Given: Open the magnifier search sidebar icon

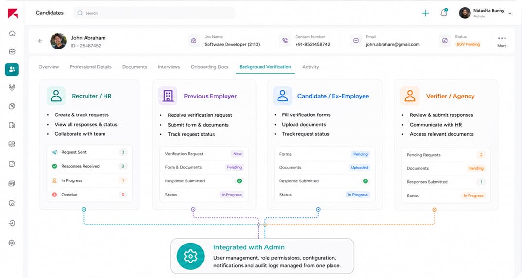Looking at the screenshot, I should coord(12,203).
